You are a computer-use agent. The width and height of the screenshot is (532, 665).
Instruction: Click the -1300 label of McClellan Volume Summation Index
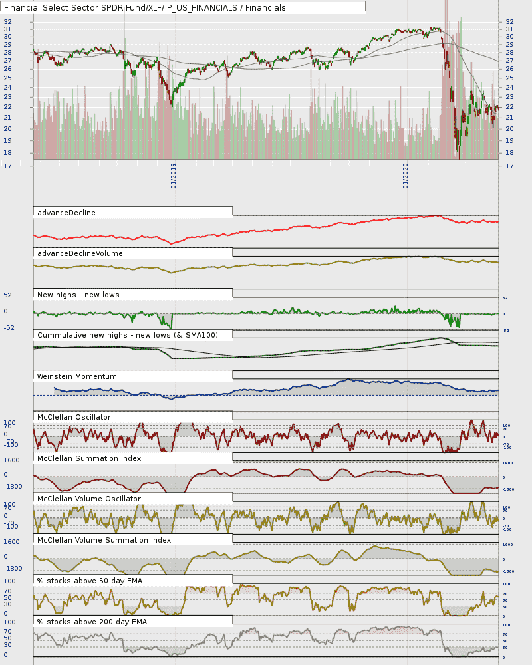(x=13, y=569)
